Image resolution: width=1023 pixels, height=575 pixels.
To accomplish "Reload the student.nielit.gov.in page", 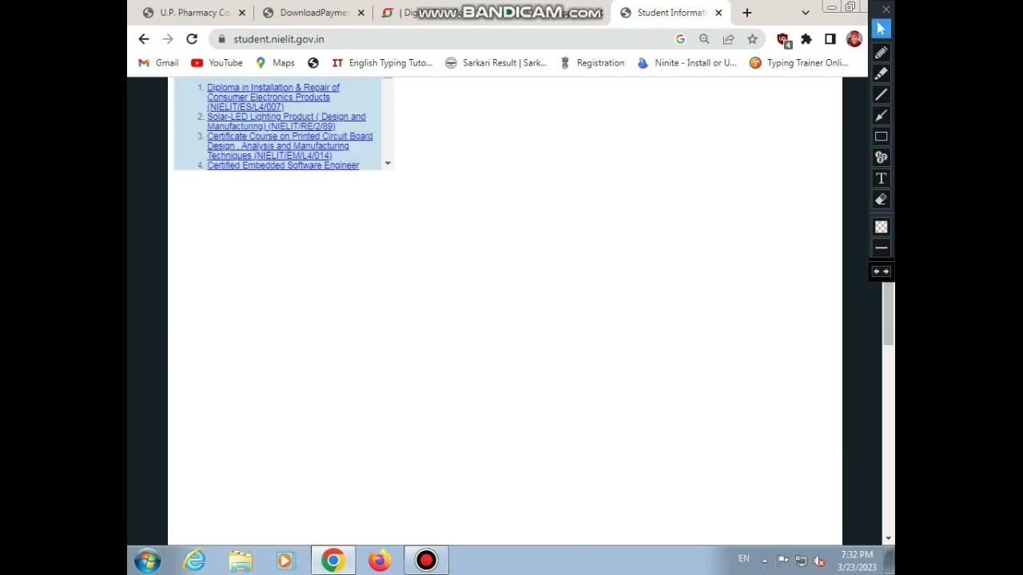I will (x=192, y=39).
